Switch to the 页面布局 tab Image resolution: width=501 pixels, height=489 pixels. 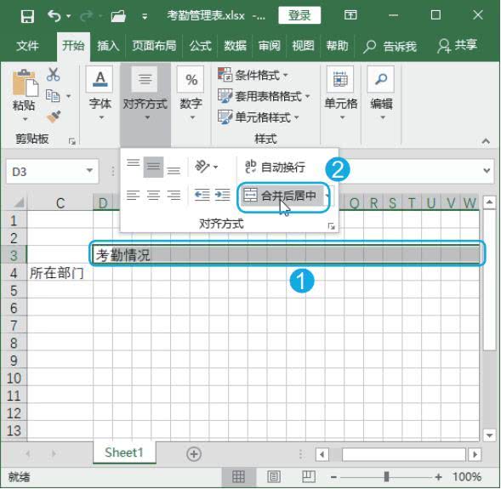154,46
